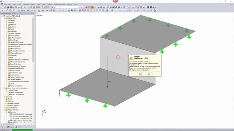Expand the Lines tree node
The height and width of the screenshot is (131, 234).
click(x=7, y=23)
